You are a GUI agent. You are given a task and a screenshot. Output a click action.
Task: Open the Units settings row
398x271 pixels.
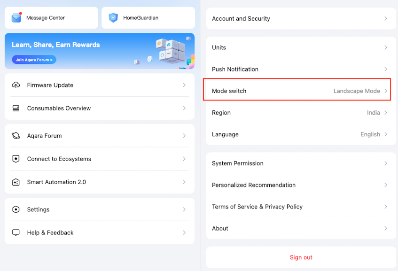tap(301, 47)
